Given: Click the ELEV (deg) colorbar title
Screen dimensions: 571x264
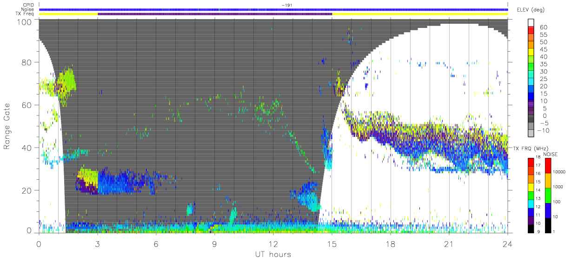Looking at the screenshot, I should pyautogui.click(x=531, y=10).
